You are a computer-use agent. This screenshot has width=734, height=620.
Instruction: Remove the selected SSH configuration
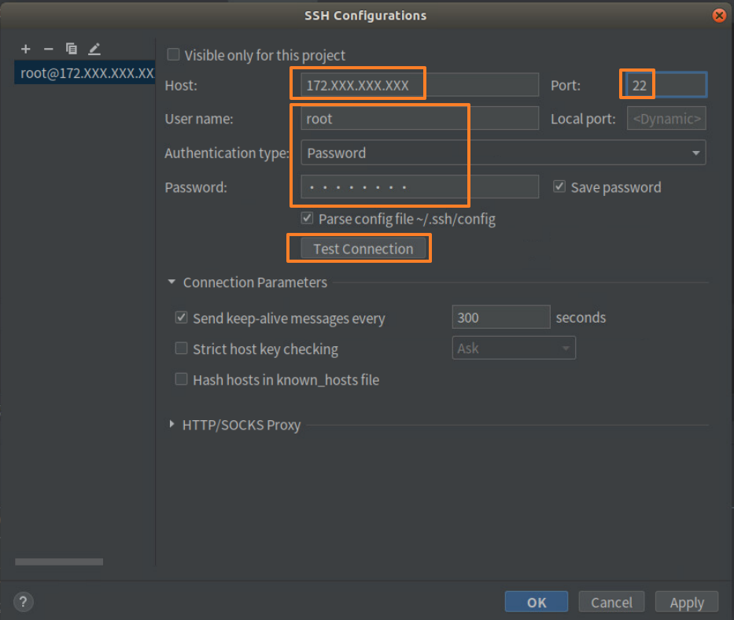tap(48, 49)
